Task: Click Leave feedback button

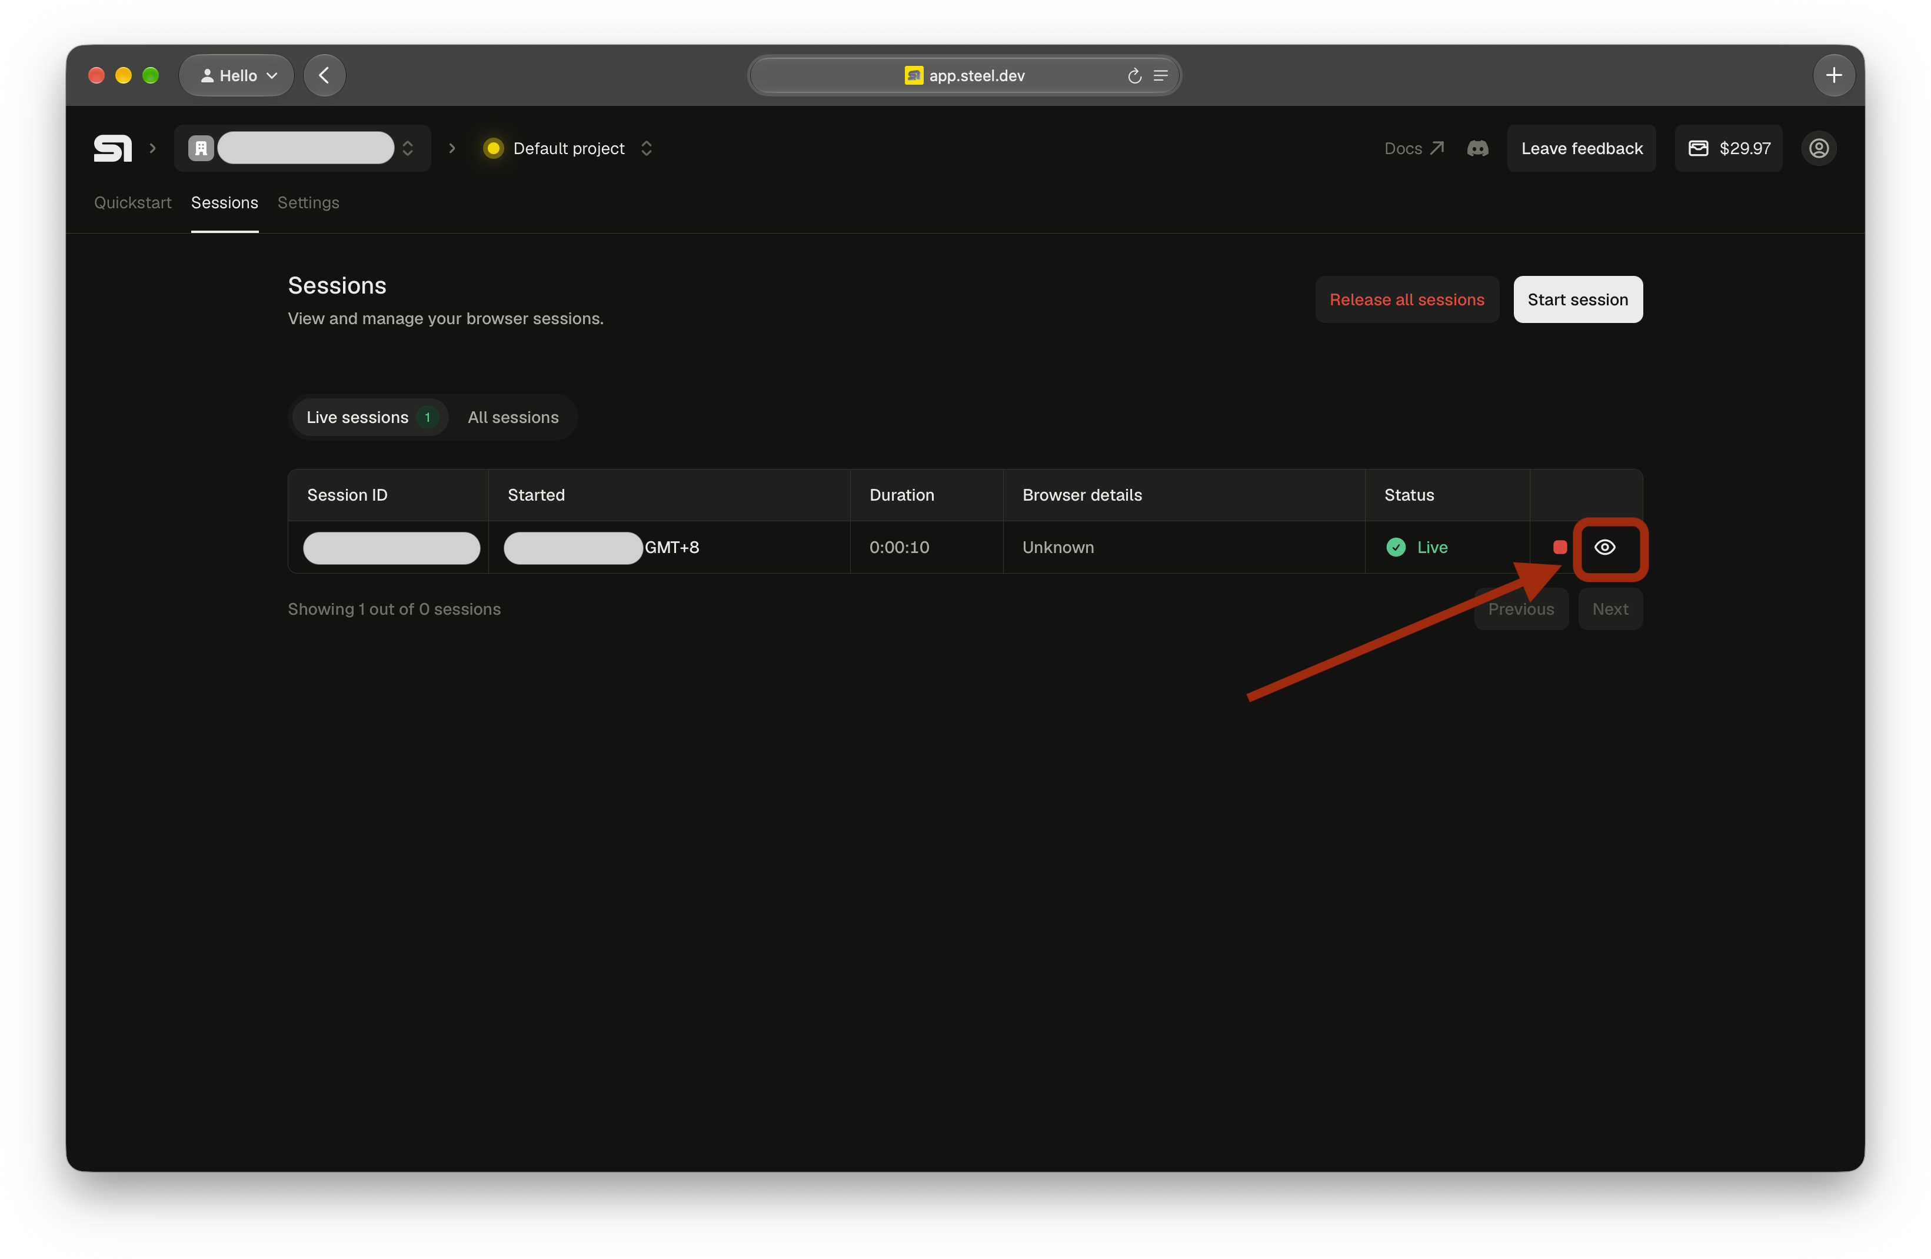Action: 1582,148
